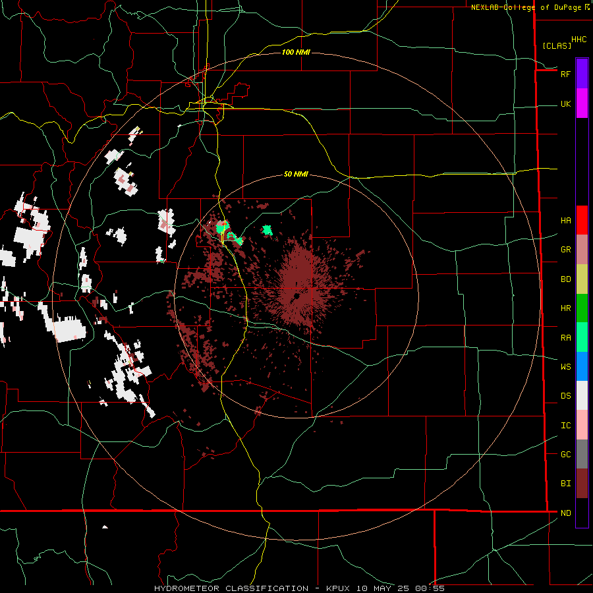This screenshot has height=593, width=593.
Task: Click the HHC product label
Action: [x=579, y=40]
